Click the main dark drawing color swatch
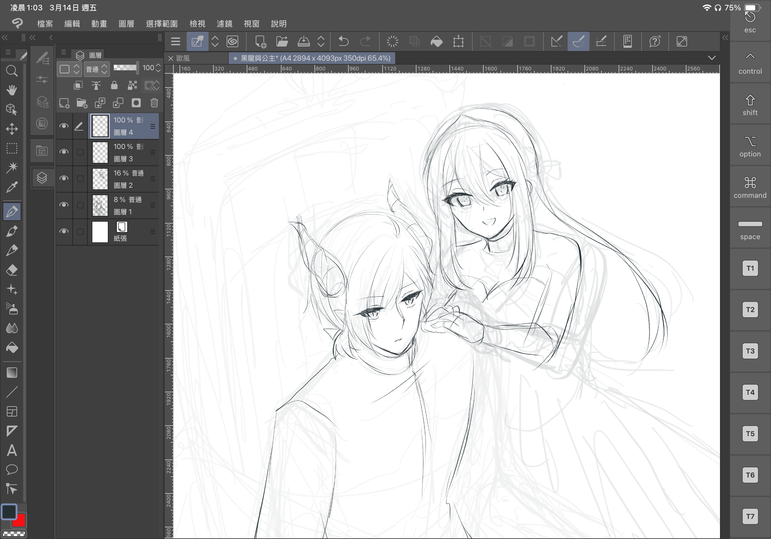 click(9, 512)
